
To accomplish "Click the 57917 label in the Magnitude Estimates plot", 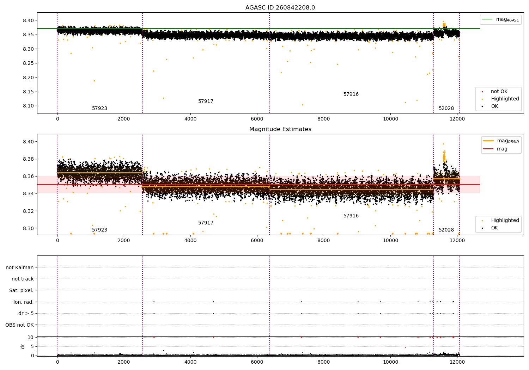I will click(x=206, y=223).
